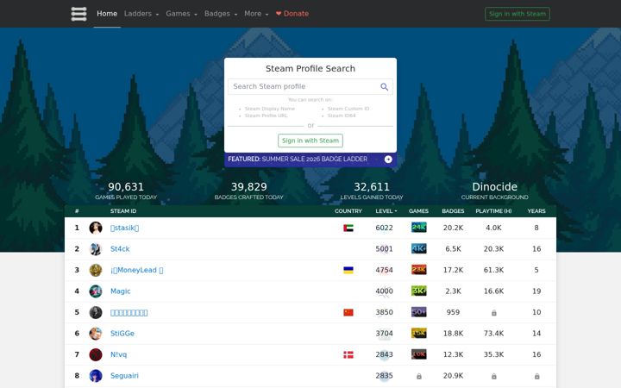Click the years lock icon in Seguairi's row
Image resolution: width=621 pixels, height=388 pixels.
pyautogui.click(x=536, y=376)
